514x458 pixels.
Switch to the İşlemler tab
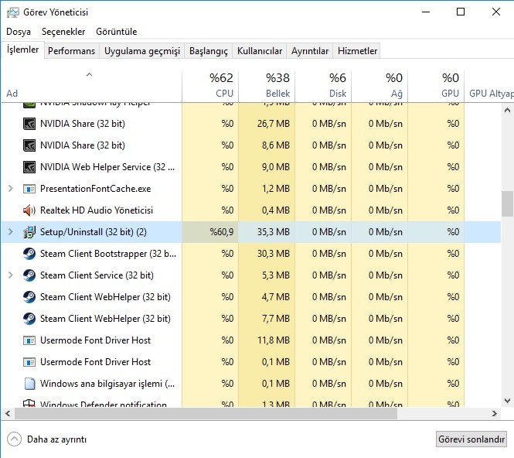click(x=22, y=50)
